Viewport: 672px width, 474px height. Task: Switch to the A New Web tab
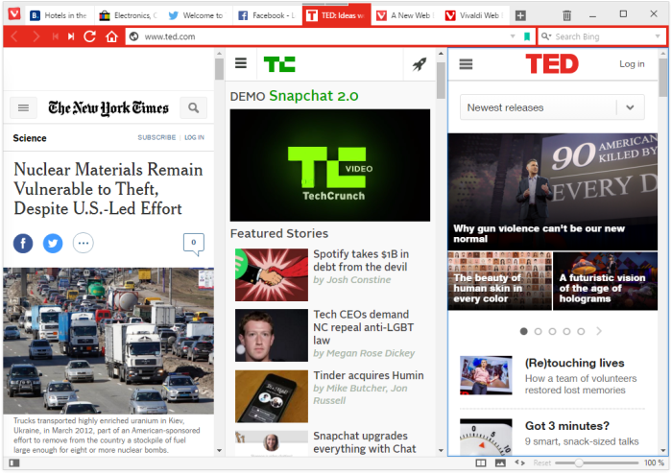coord(405,16)
